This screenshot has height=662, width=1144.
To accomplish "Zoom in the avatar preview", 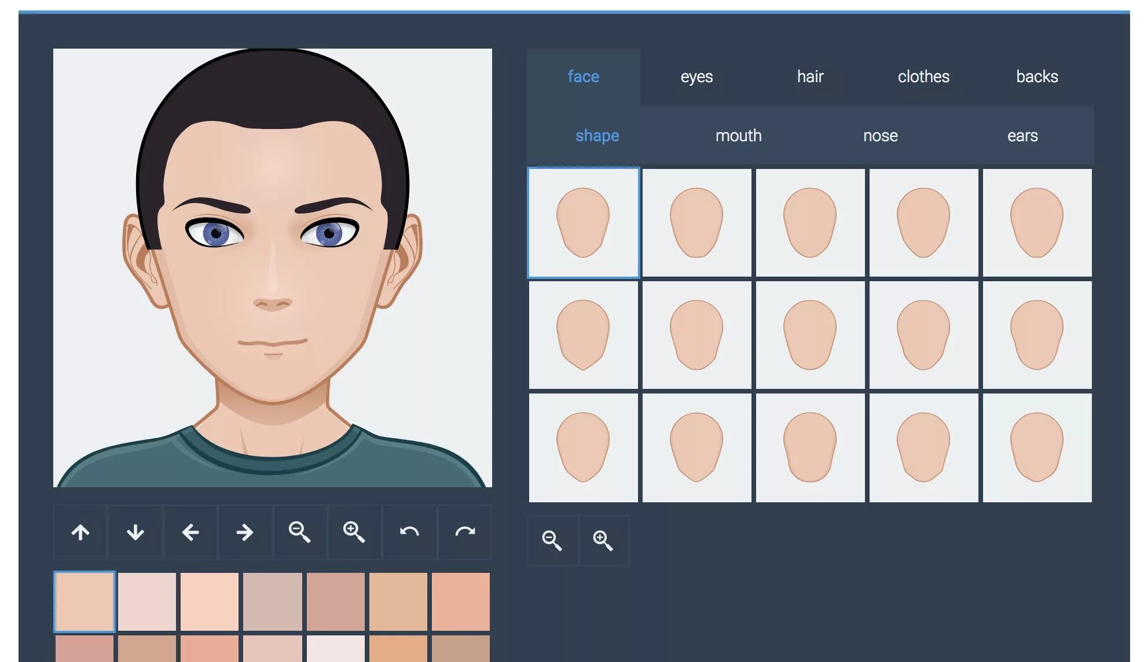I will (x=354, y=532).
